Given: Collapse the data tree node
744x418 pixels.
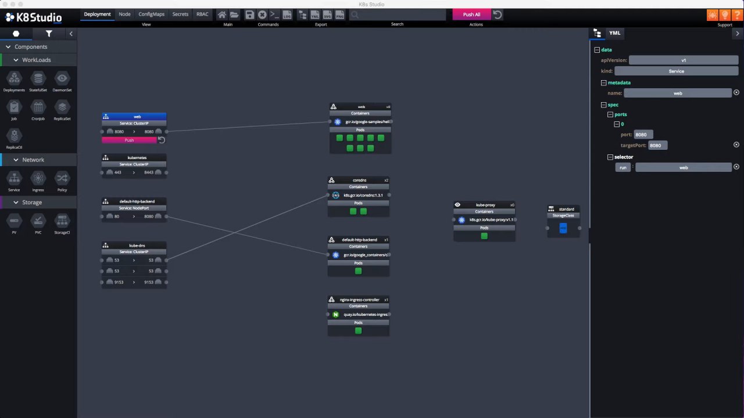Looking at the screenshot, I should pyautogui.click(x=597, y=50).
